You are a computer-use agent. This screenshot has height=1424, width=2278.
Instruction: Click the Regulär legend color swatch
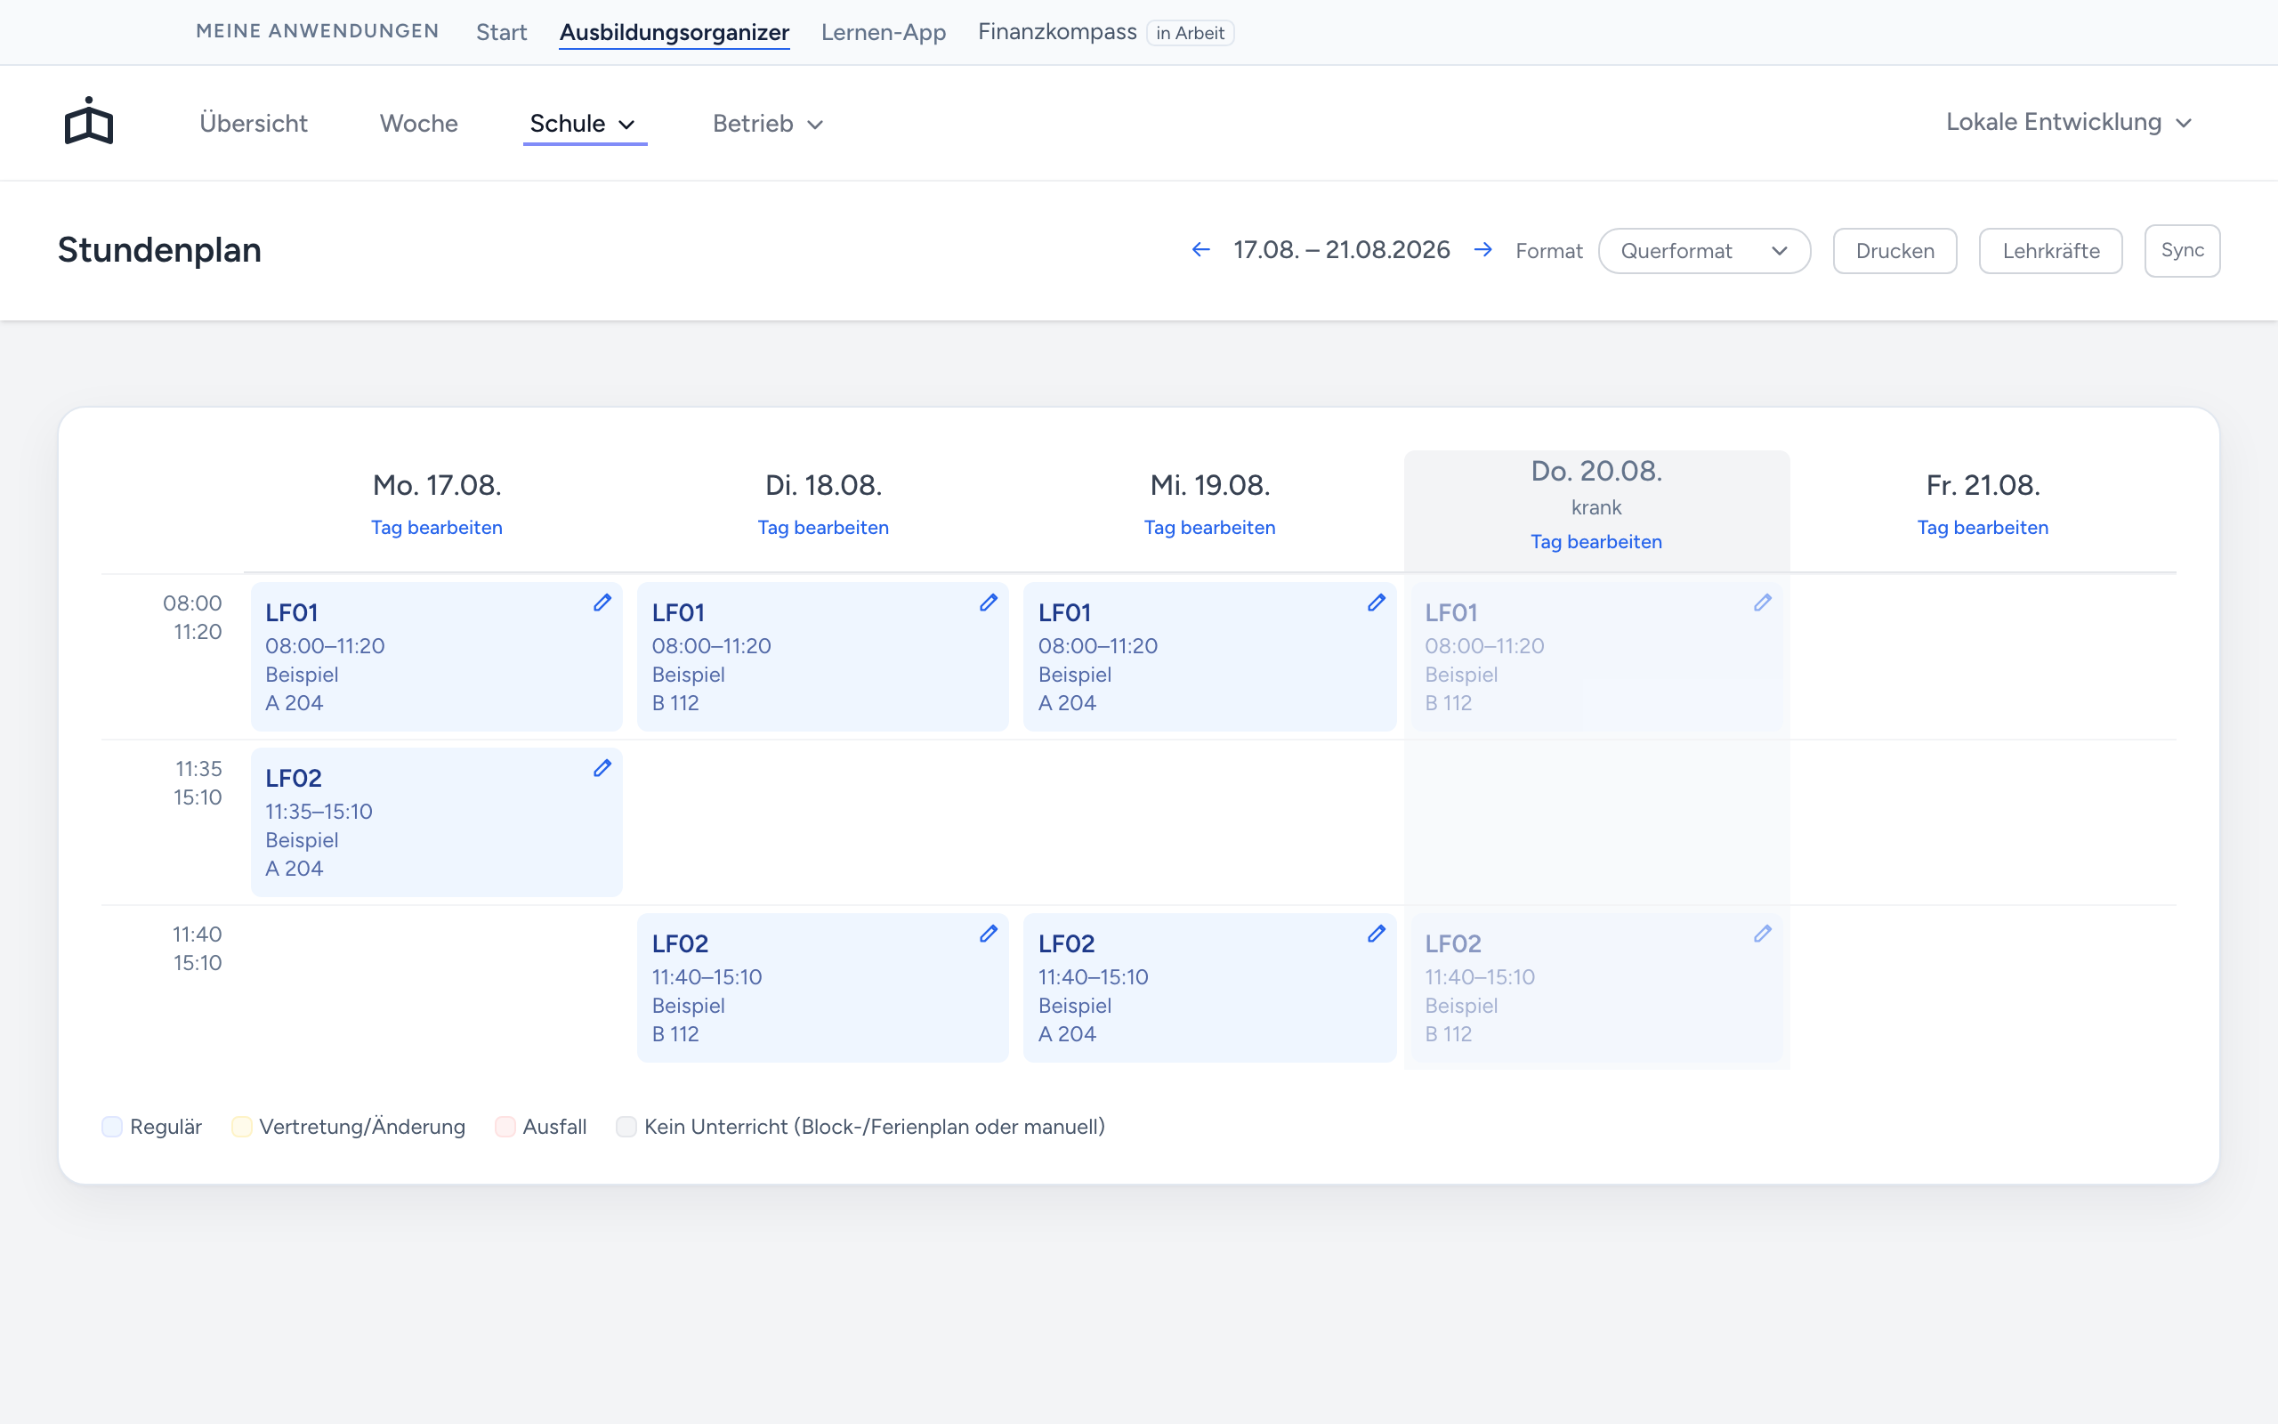pos(112,1127)
